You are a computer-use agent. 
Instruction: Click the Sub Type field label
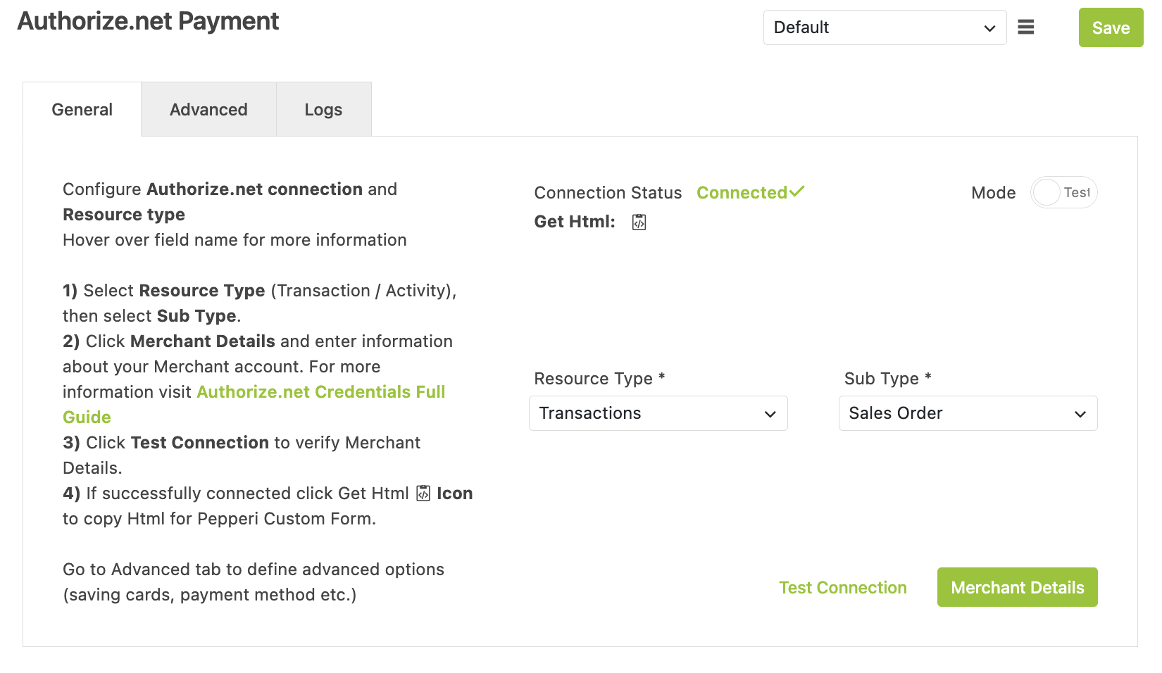(887, 378)
